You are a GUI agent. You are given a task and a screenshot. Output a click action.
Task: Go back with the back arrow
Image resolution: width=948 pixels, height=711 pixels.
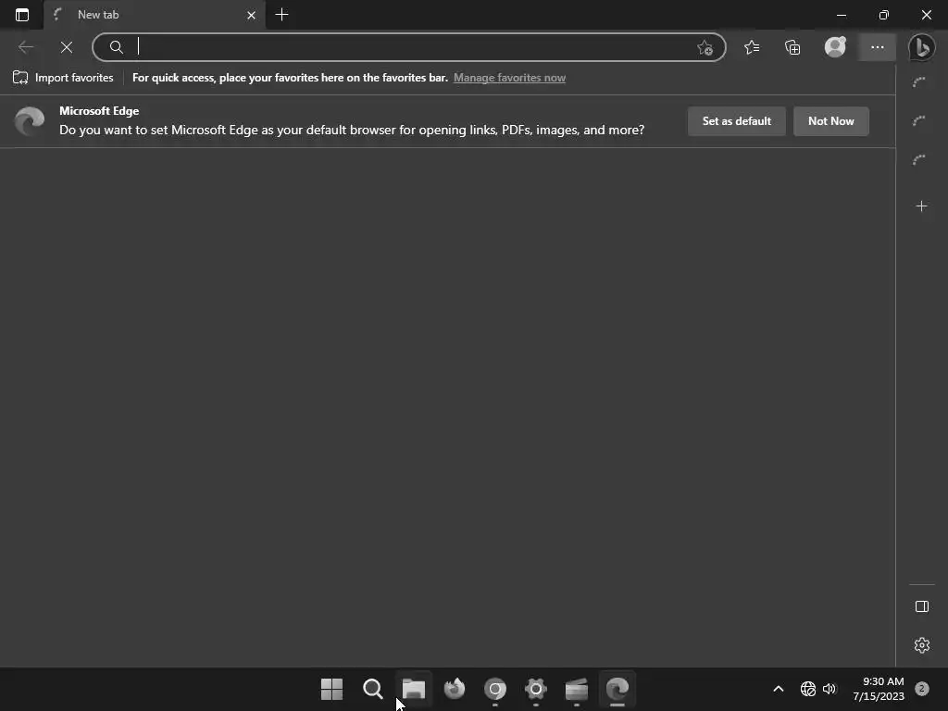[x=26, y=47]
